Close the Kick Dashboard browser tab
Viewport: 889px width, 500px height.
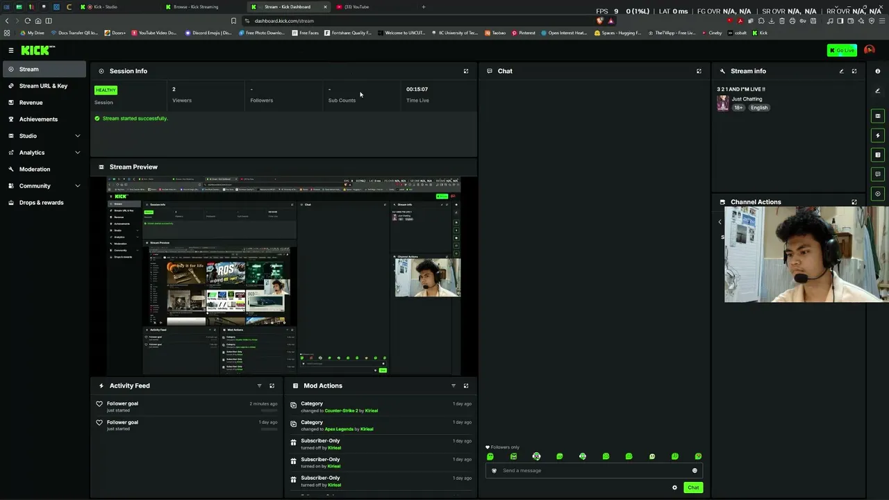pyautogui.click(x=325, y=7)
